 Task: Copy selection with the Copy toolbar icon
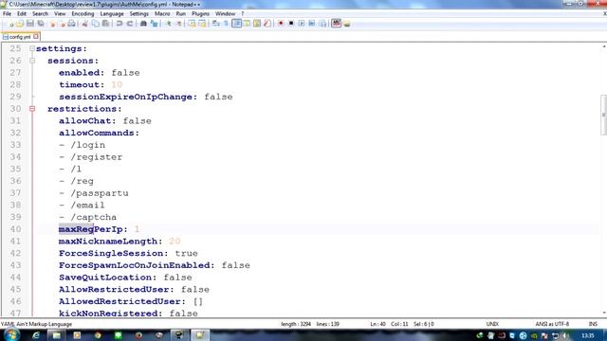95,24
